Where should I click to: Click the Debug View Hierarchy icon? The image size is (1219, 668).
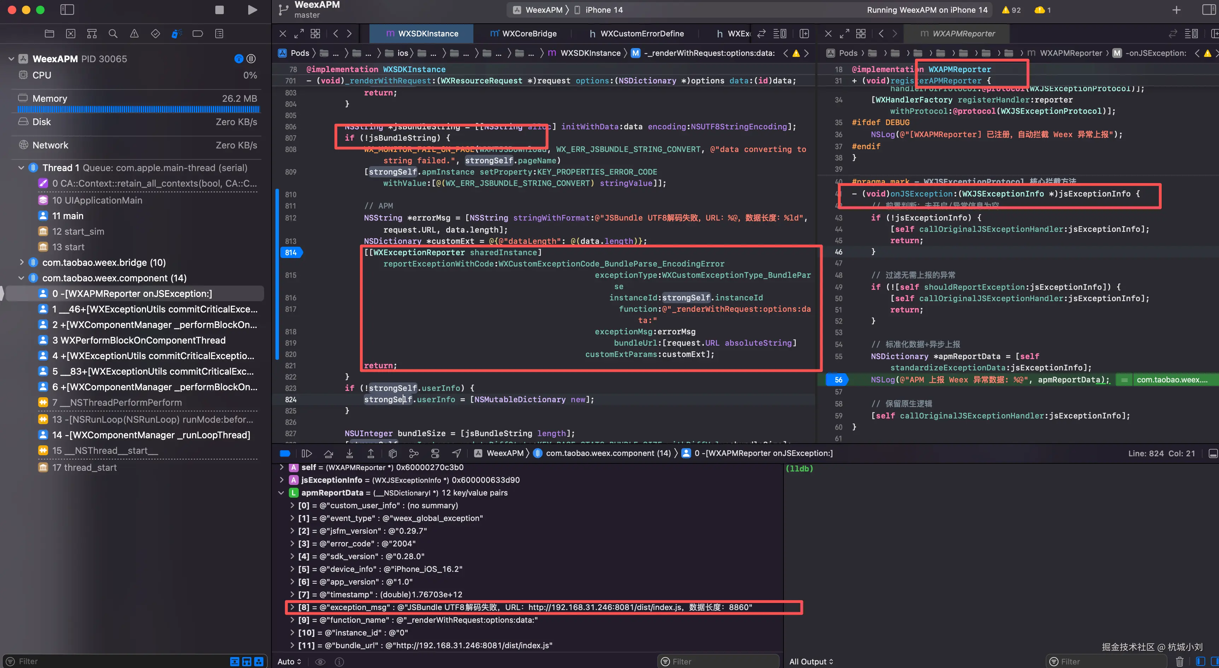point(392,453)
